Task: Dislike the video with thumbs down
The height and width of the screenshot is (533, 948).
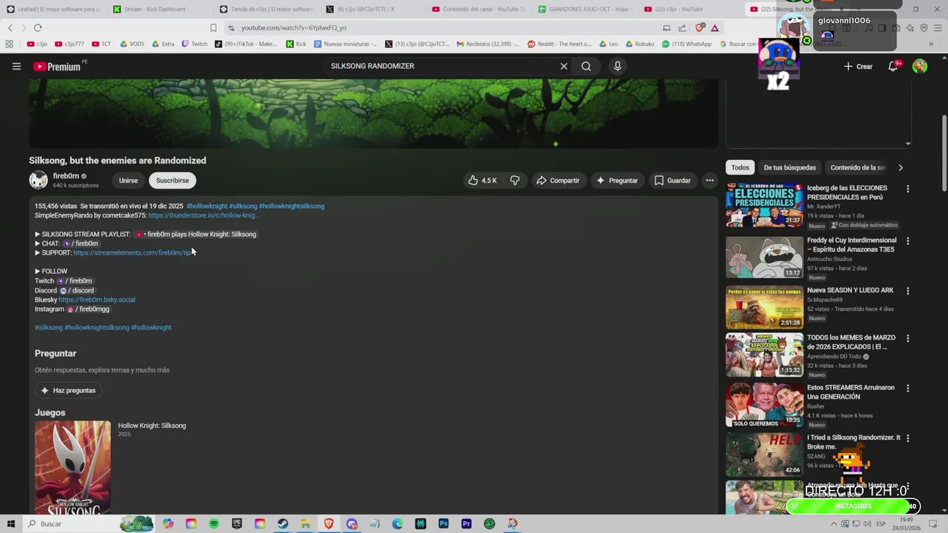Action: 515,181
